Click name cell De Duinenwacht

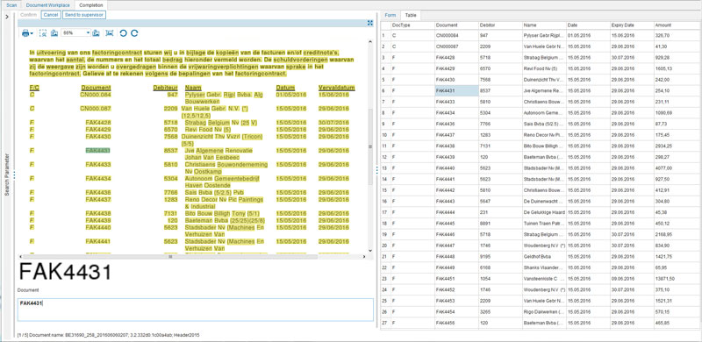(x=544, y=202)
